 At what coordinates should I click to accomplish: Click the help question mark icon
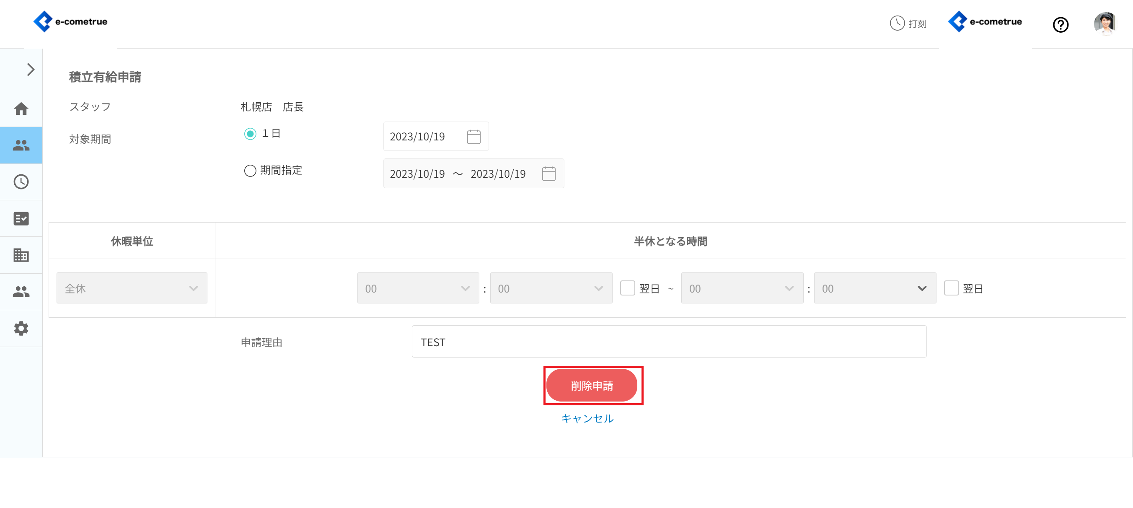point(1060,25)
